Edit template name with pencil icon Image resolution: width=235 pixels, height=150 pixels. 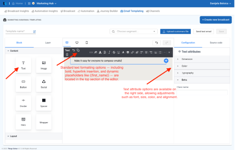[35, 32]
